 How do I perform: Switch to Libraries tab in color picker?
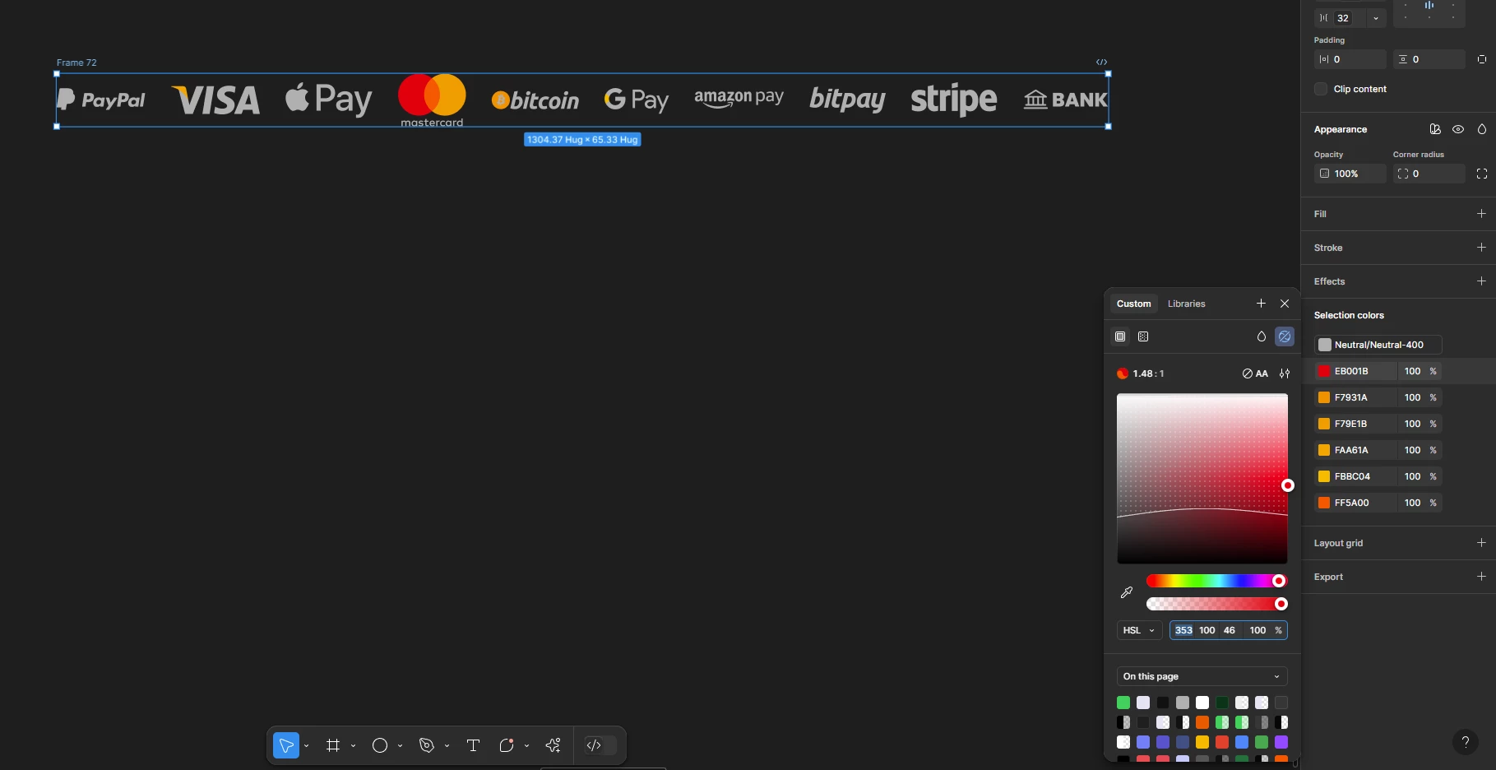click(x=1186, y=304)
